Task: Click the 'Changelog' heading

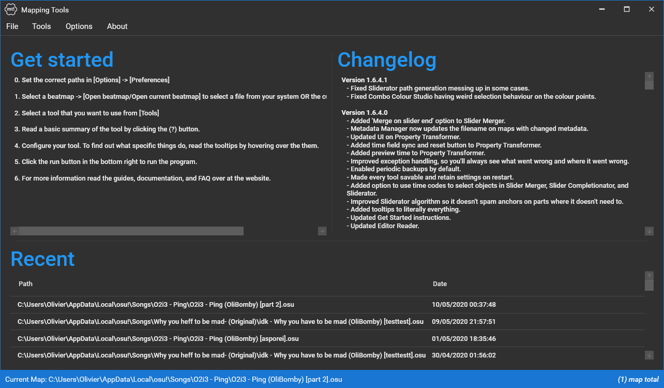Action: click(387, 60)
